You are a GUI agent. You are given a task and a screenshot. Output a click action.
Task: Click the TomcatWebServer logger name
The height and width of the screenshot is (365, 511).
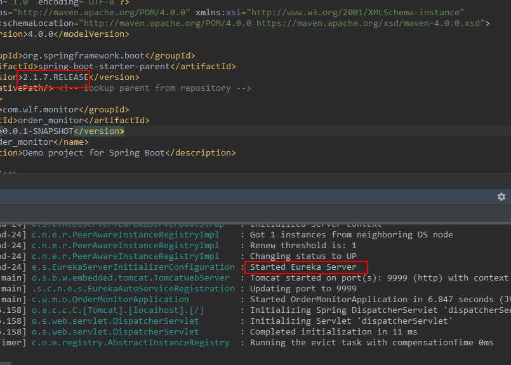[x=130, y=277]
